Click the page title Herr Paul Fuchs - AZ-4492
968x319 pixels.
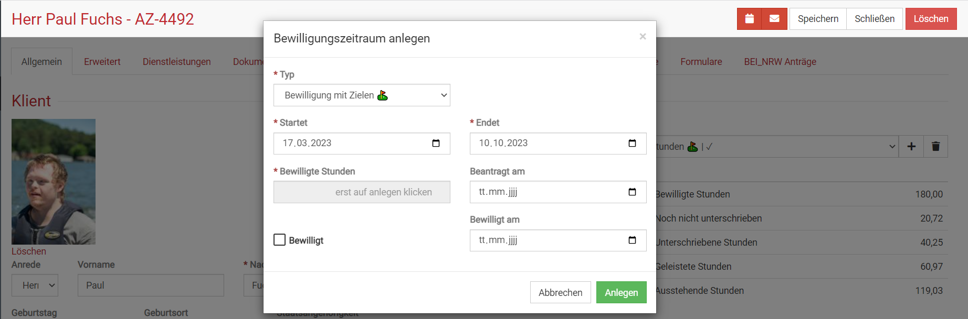[103, 19]
